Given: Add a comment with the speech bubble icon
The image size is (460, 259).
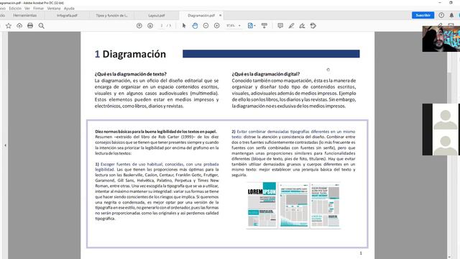Looking at the screenshot, I should coord(280,26).
